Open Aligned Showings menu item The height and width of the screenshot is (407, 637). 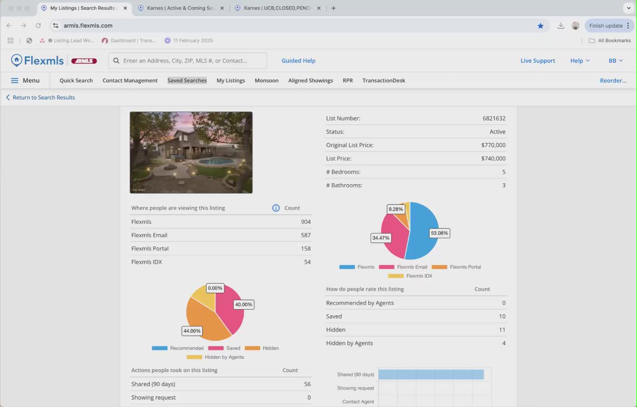[310, 80]
